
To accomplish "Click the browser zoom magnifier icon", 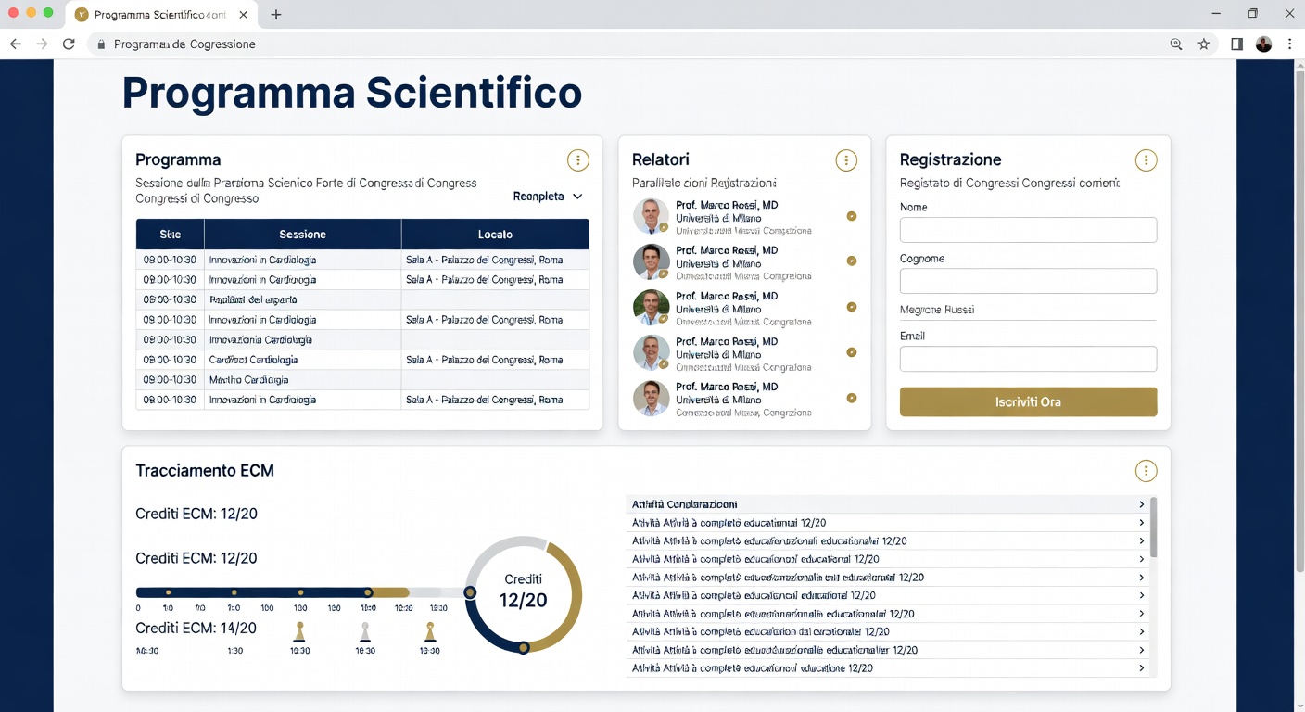I will (1176, 44).
